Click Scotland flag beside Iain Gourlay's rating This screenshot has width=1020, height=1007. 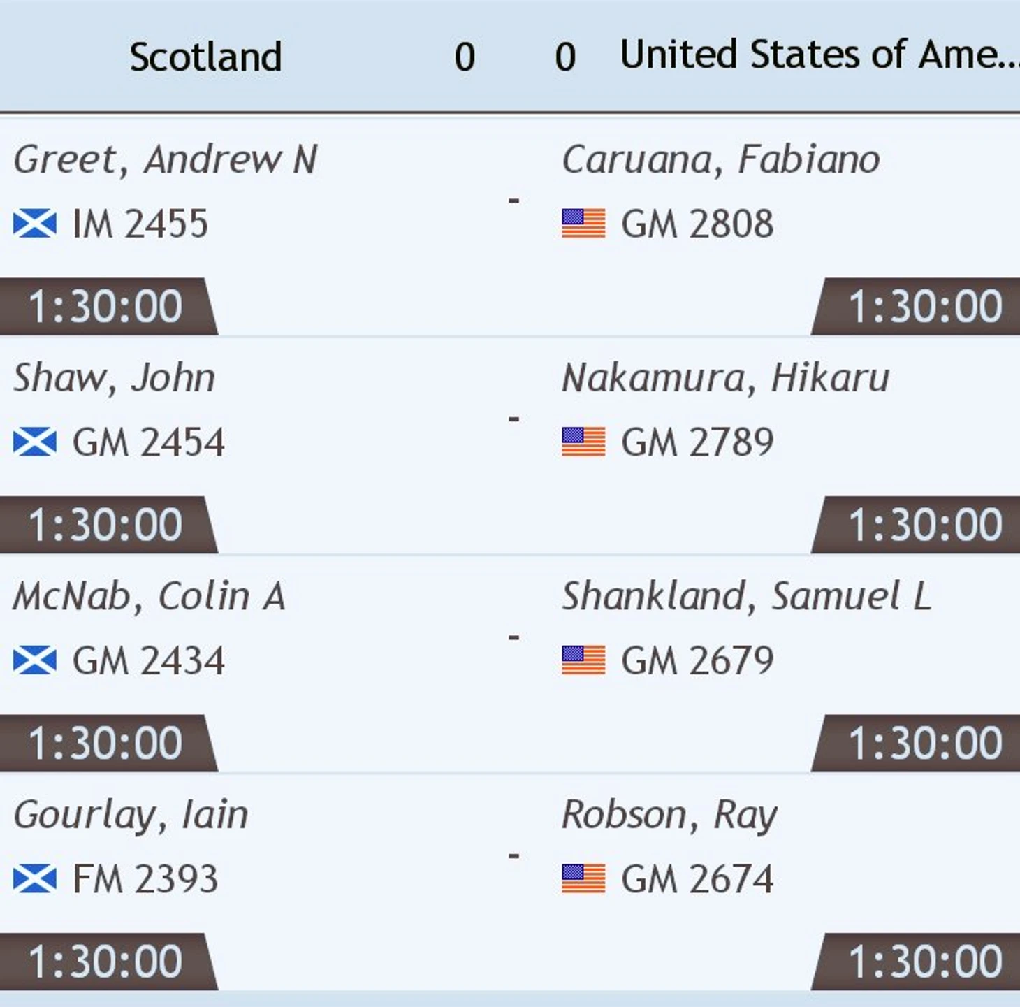coord(35,878)
